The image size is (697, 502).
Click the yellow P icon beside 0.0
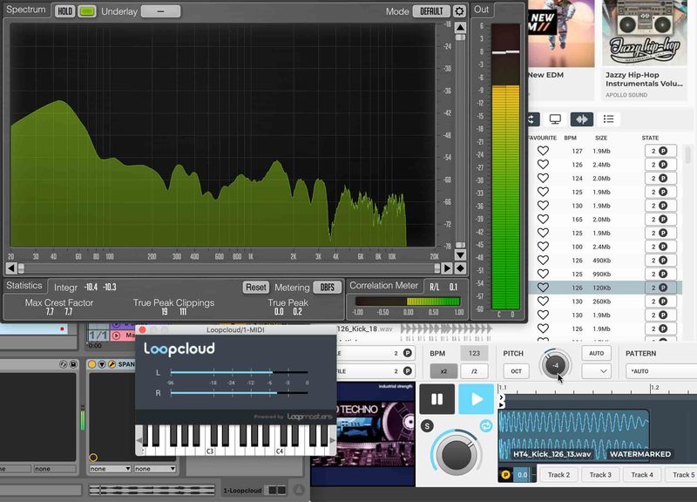click(505, 475)
